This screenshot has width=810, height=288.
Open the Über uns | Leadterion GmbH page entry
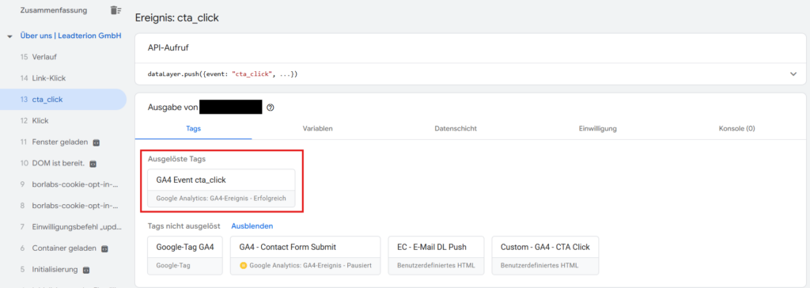[x=70, y=36]
